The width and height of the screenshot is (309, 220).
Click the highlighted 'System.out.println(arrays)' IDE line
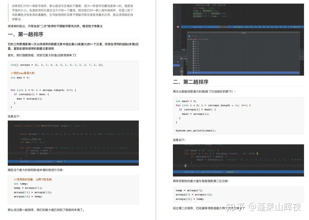coord(242,27)
